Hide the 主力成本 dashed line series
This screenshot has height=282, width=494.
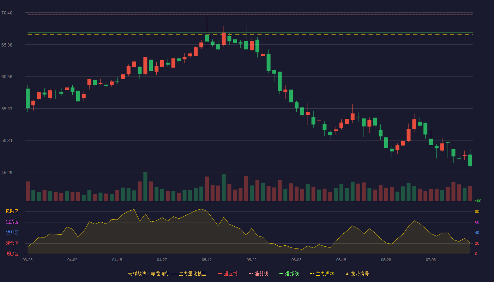[x=325, y=274]
